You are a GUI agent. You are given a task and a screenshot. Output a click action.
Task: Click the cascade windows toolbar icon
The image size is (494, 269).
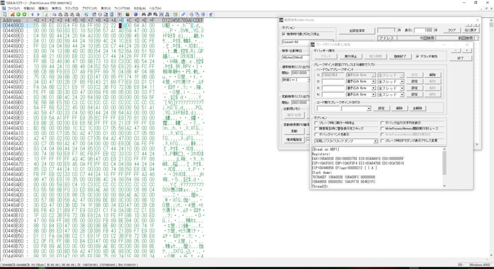pos(197,14)
